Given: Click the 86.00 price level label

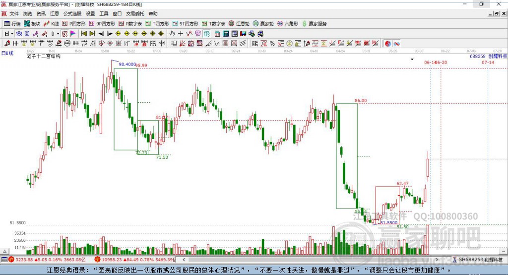Looking at the screenshot, I should [361, 101].
